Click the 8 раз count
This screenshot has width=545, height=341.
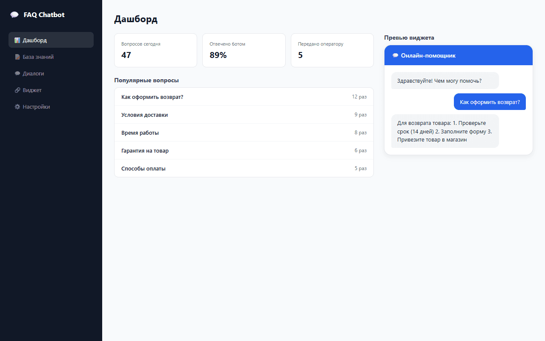361,133
